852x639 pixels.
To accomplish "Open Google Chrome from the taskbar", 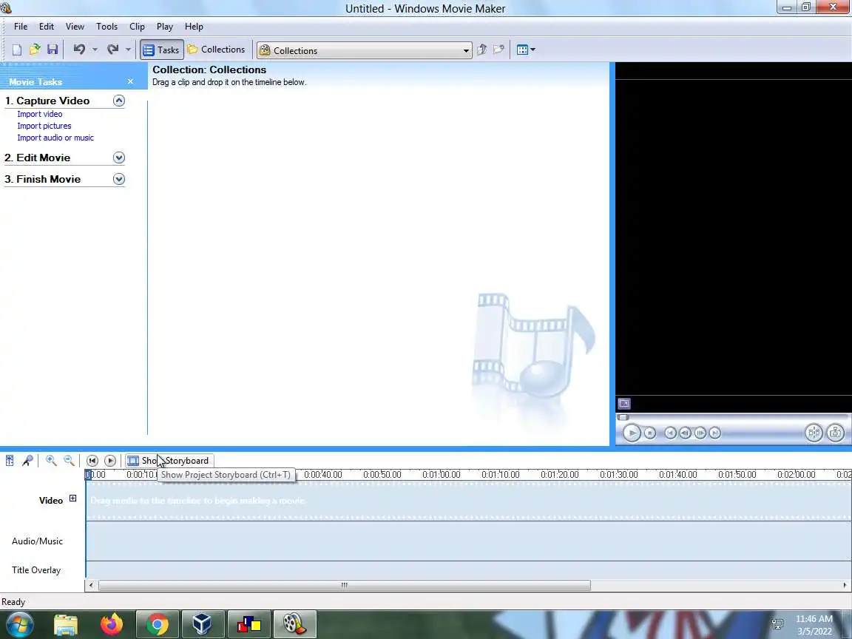I will click(x=157, y=625).
